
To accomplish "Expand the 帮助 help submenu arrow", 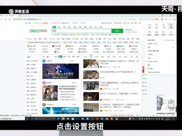I will [174, 65].
